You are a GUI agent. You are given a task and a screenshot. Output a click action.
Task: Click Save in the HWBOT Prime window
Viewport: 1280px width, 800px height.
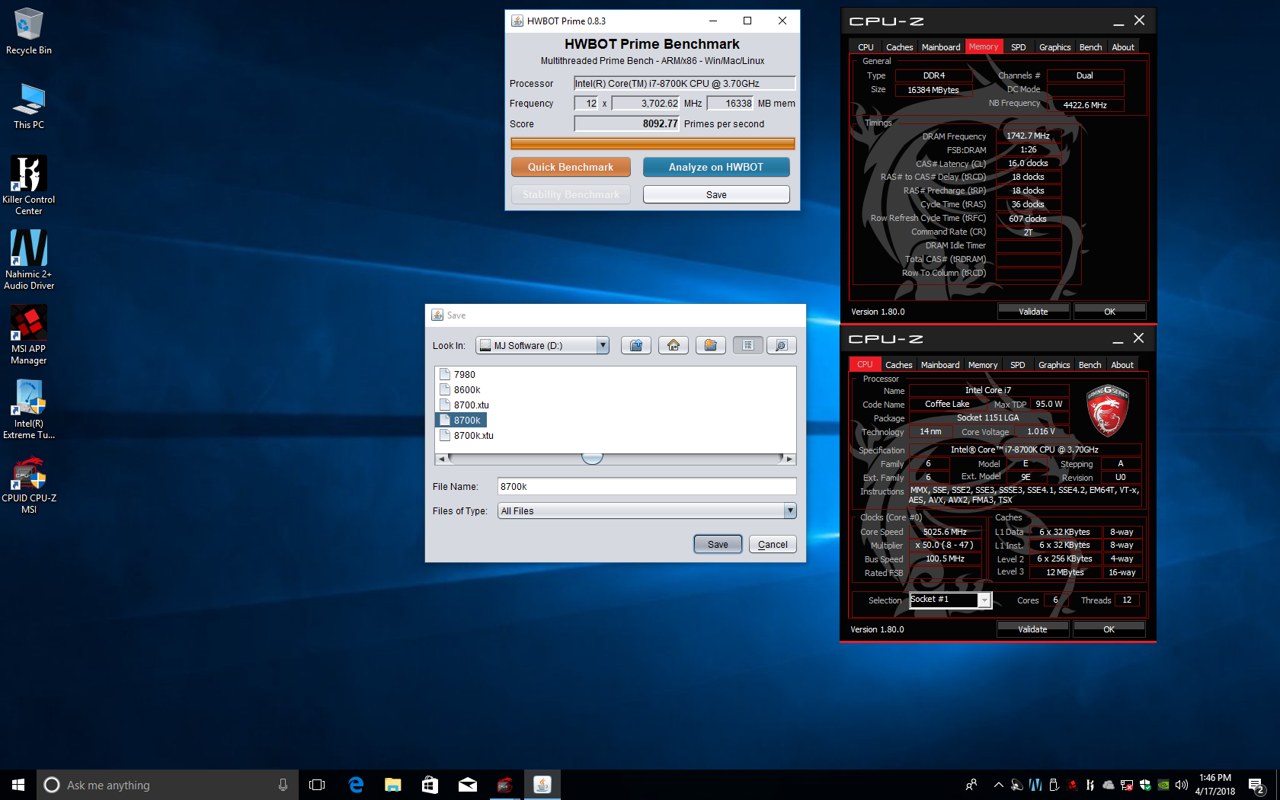(716, 194)
